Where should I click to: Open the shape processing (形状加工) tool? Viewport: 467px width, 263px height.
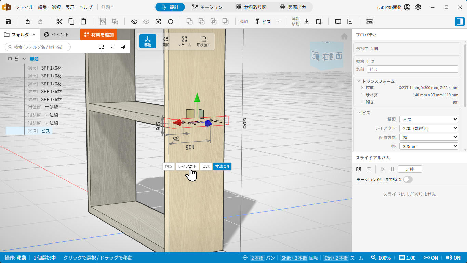click(203, 41)
